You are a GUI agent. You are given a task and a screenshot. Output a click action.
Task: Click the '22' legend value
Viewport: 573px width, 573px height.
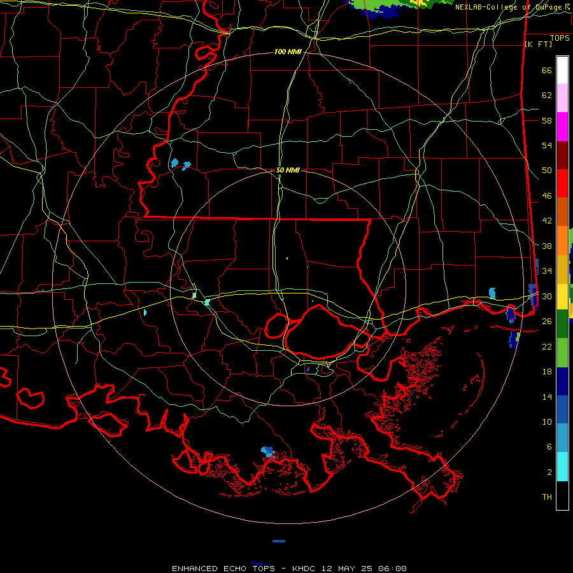tap(547, 346)
